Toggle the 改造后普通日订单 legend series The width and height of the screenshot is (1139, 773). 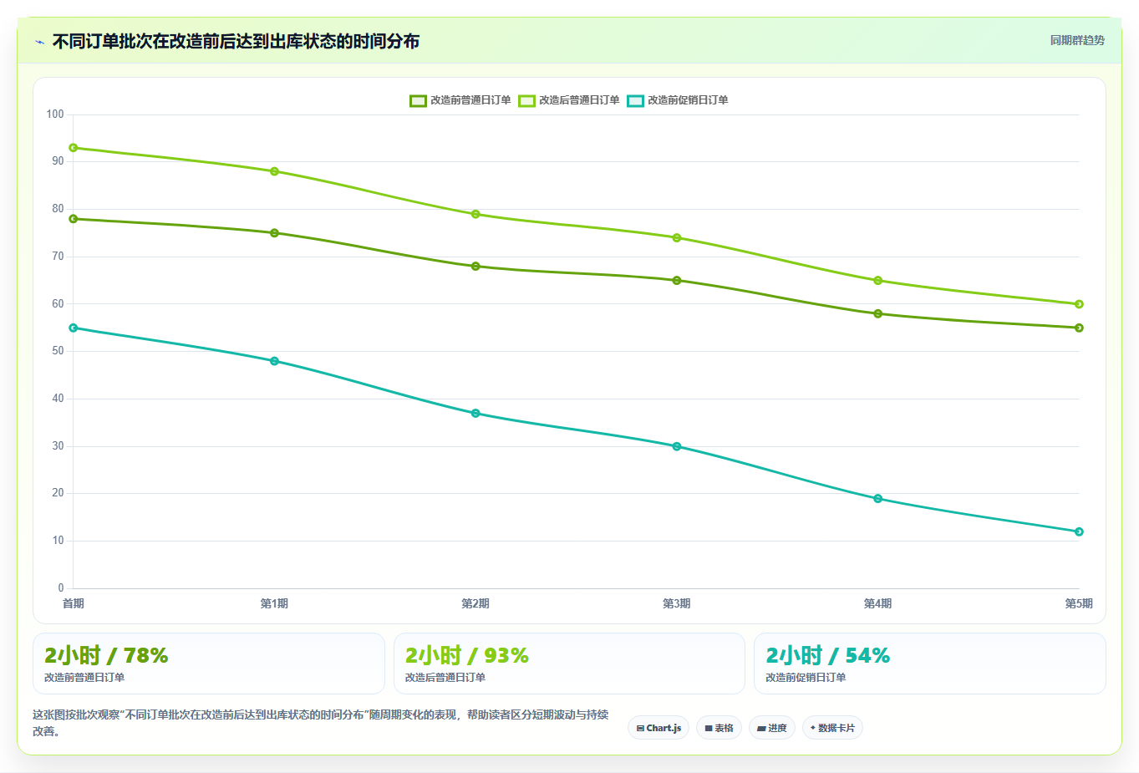coord(568,100)
